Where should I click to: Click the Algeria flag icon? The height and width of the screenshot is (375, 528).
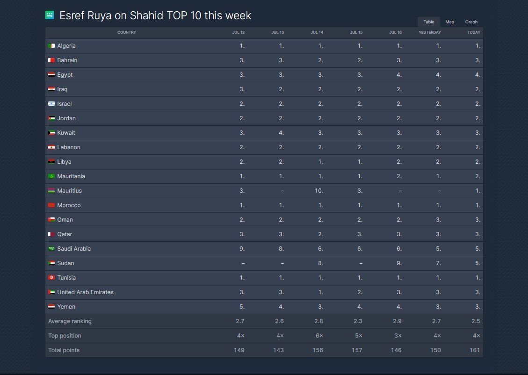(51, 46)
